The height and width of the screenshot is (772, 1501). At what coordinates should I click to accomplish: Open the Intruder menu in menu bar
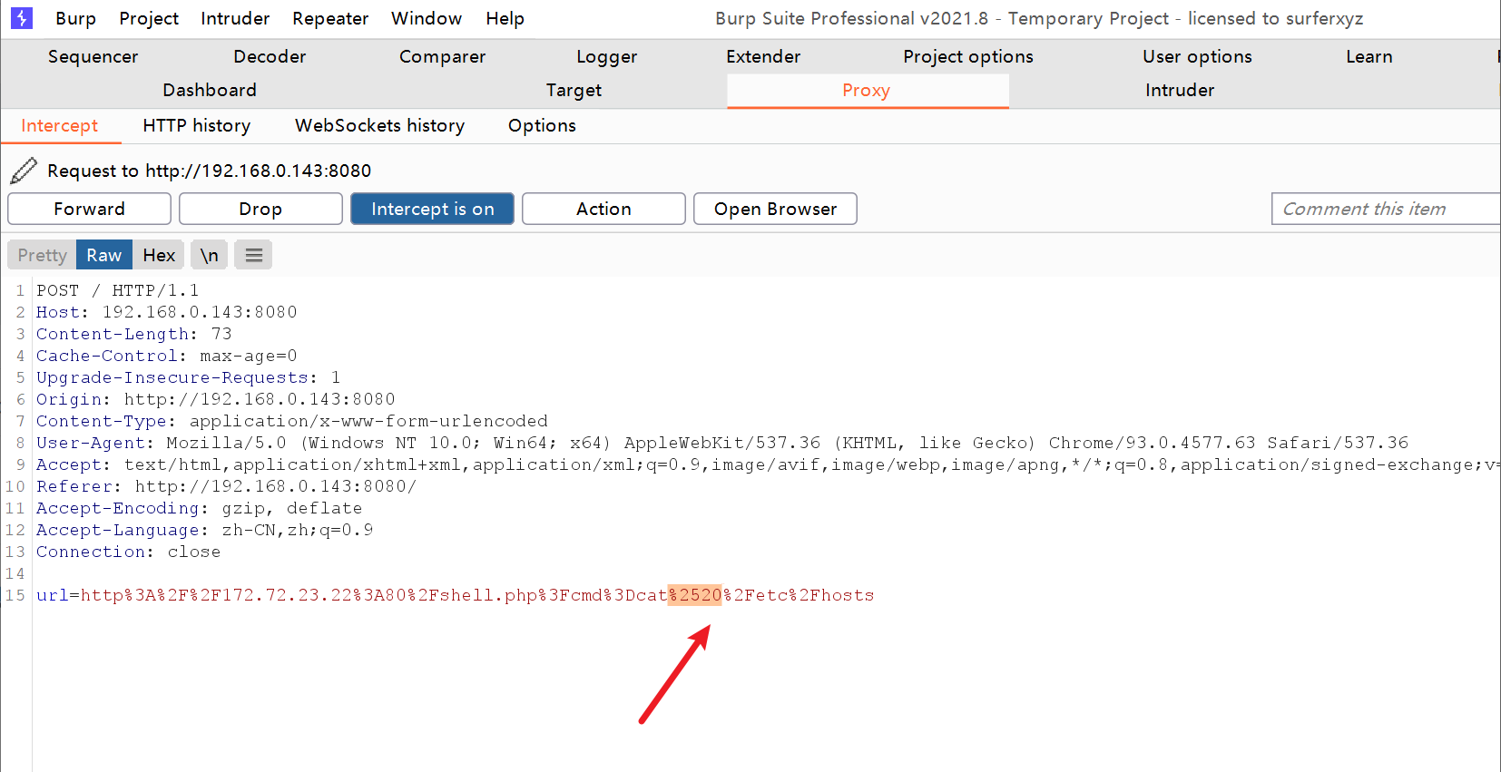(235, 18)
